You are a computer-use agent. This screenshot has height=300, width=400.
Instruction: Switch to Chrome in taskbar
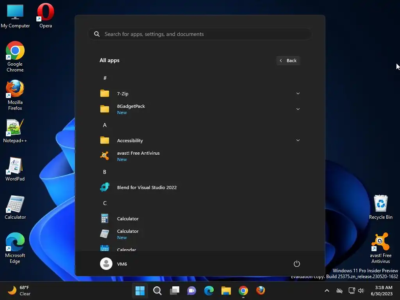243,291
